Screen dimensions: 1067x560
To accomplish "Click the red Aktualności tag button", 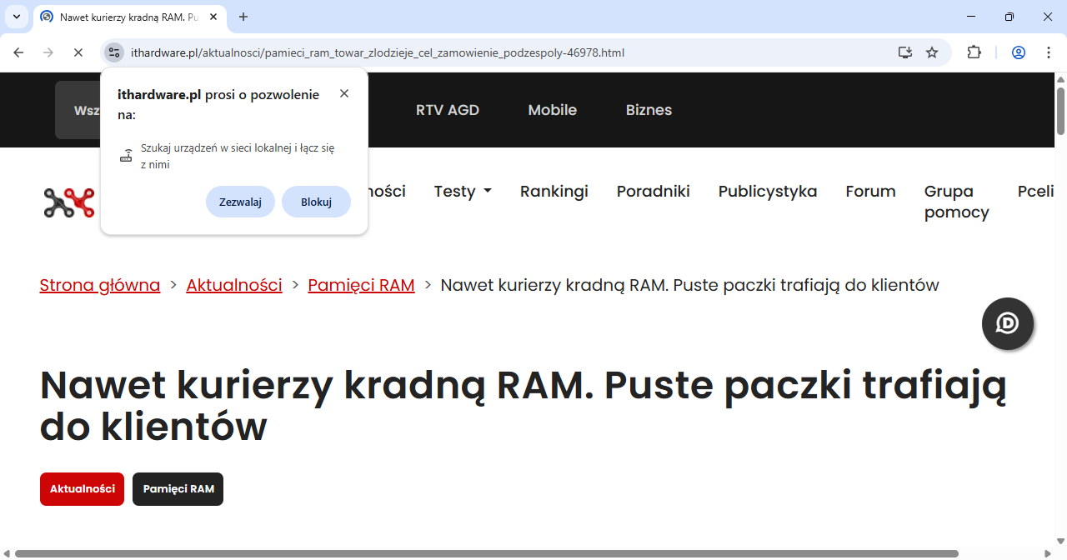I will click(x=82, y=489).
